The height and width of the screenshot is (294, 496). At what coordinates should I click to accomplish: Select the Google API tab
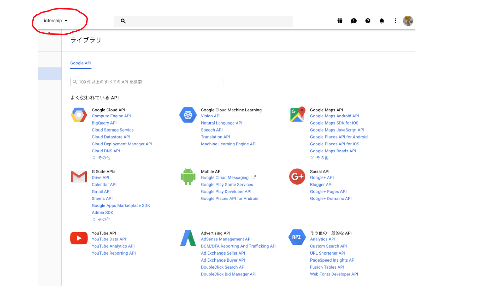(81, 63)
